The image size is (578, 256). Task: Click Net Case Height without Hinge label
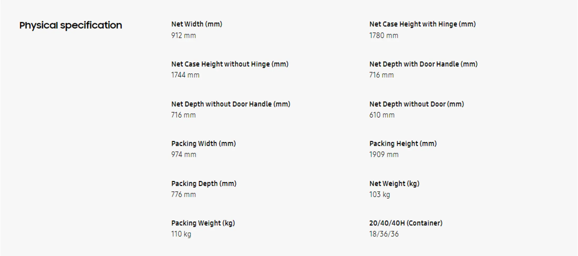coord(230,64)
